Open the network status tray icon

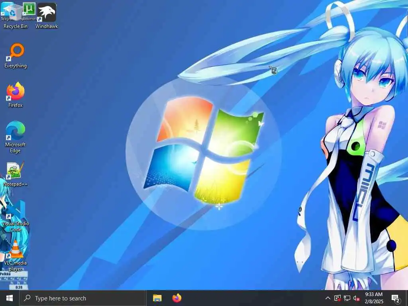coord(347,298)
